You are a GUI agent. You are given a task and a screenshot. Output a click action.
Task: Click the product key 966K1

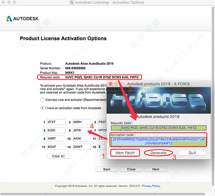[x=70, y=73]
